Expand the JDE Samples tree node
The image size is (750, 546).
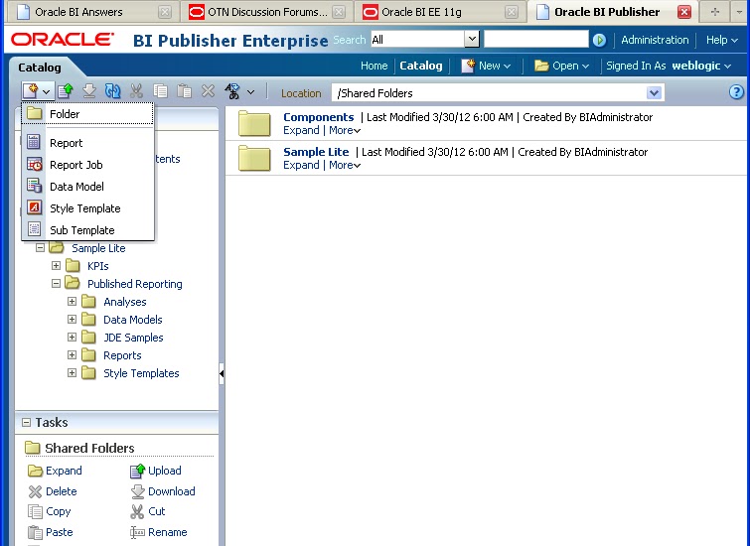pos(72,338)
